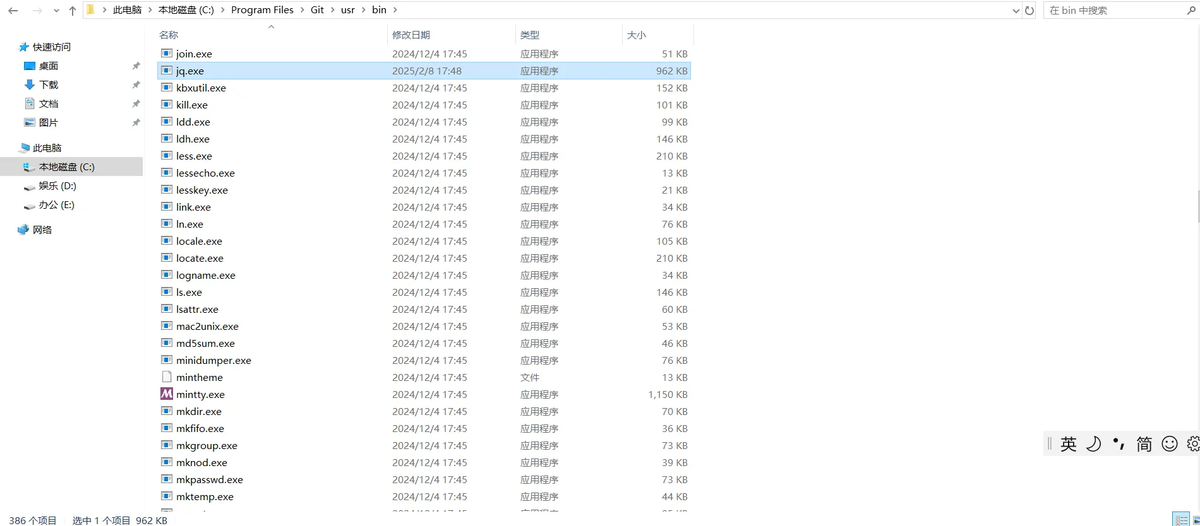This screenshot has width=1200, height=526.
Task: Open 网络 in navigation pane
Action: point(42,230)
